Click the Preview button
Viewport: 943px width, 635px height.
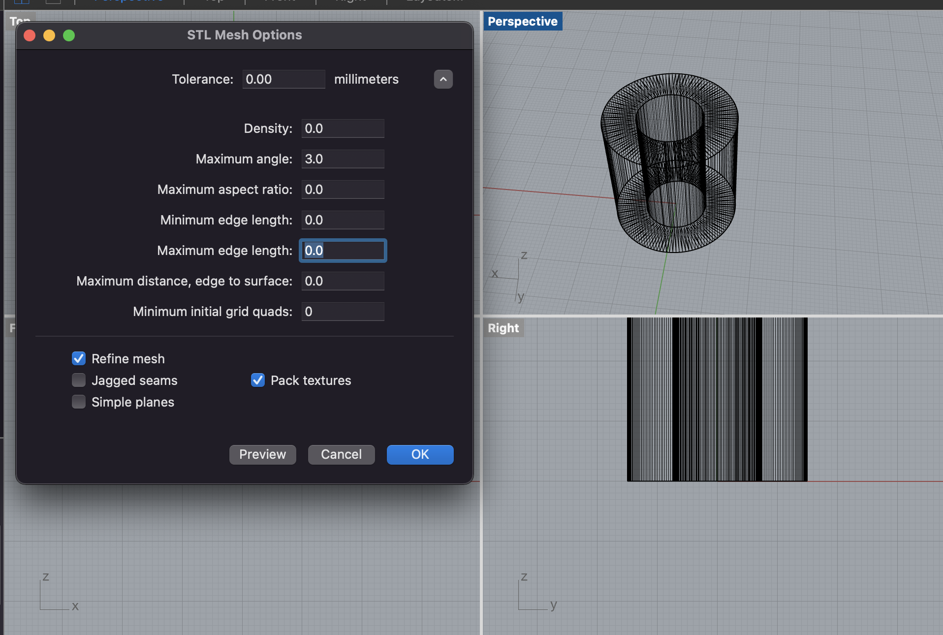pos(263,454)
